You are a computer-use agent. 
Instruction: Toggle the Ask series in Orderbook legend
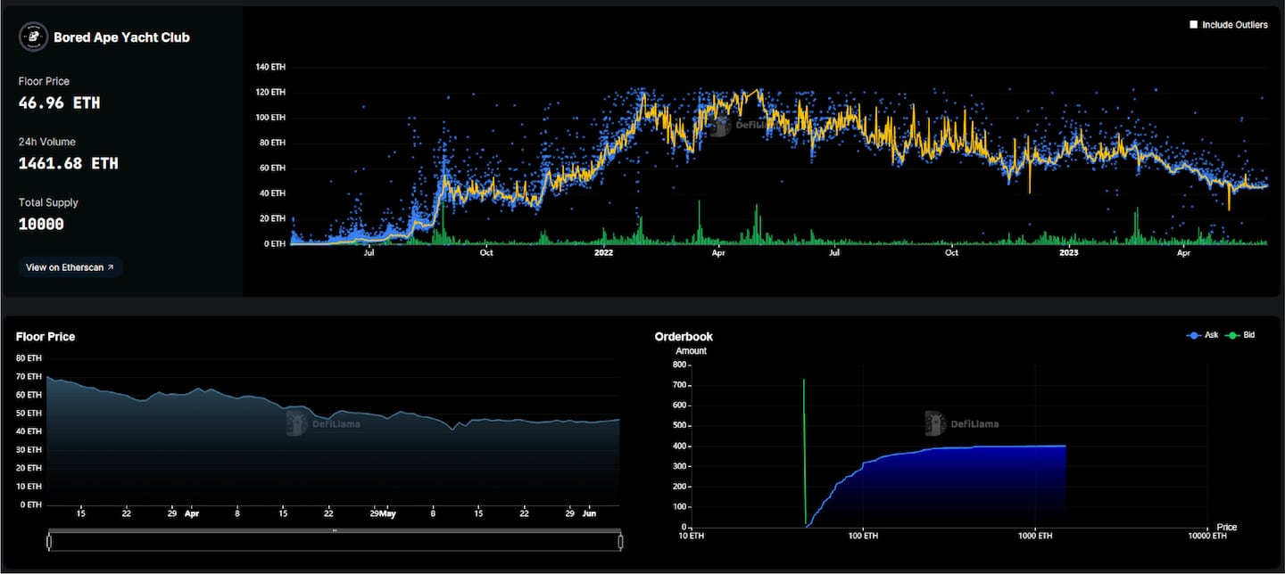click(1202, 335)
